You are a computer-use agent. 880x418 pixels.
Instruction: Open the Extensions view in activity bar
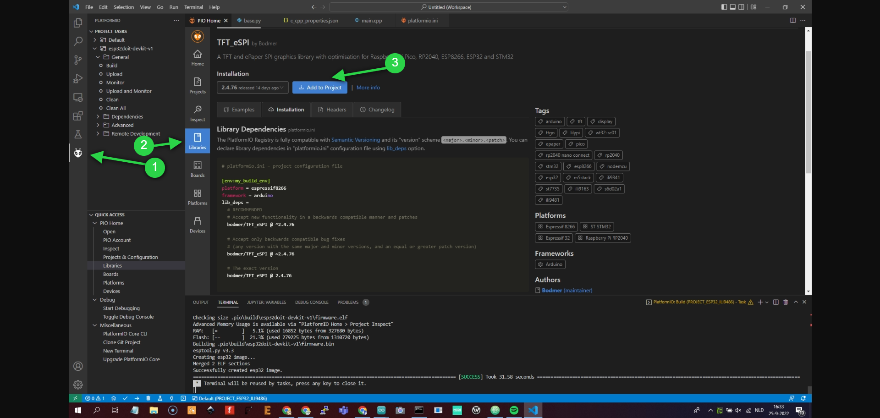click(78, 115)
